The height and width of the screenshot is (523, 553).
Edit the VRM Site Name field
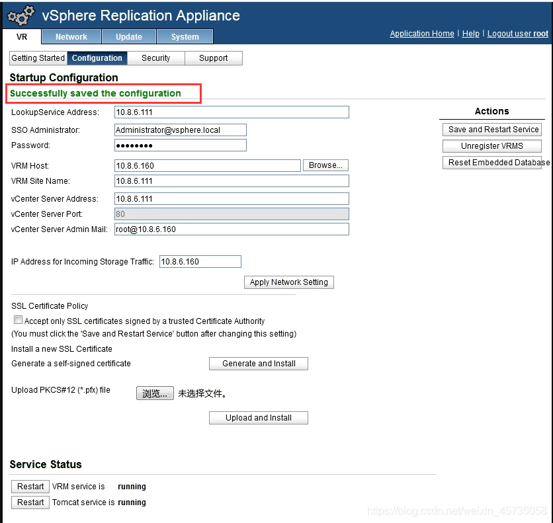(232, 181)
